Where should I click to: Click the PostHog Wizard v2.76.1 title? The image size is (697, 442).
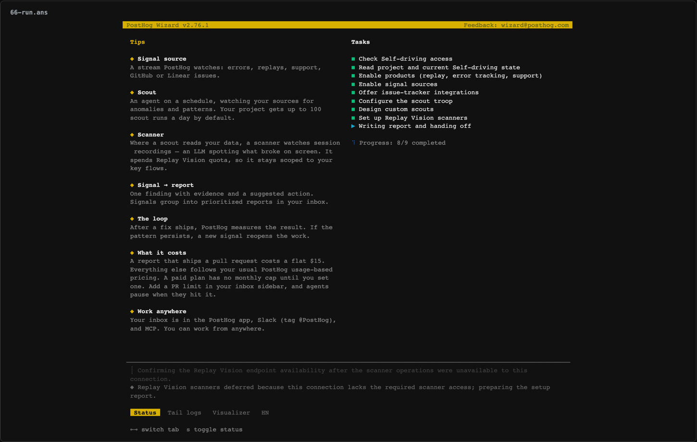tap(167, 25)
